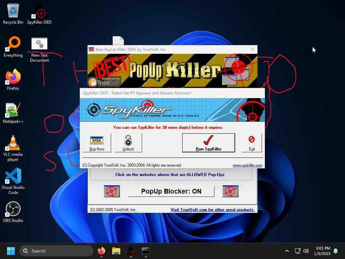Launch the SpyKiller 2005 desktop shortcut
This screenshot has width=345, height=259.
(39, 13)
